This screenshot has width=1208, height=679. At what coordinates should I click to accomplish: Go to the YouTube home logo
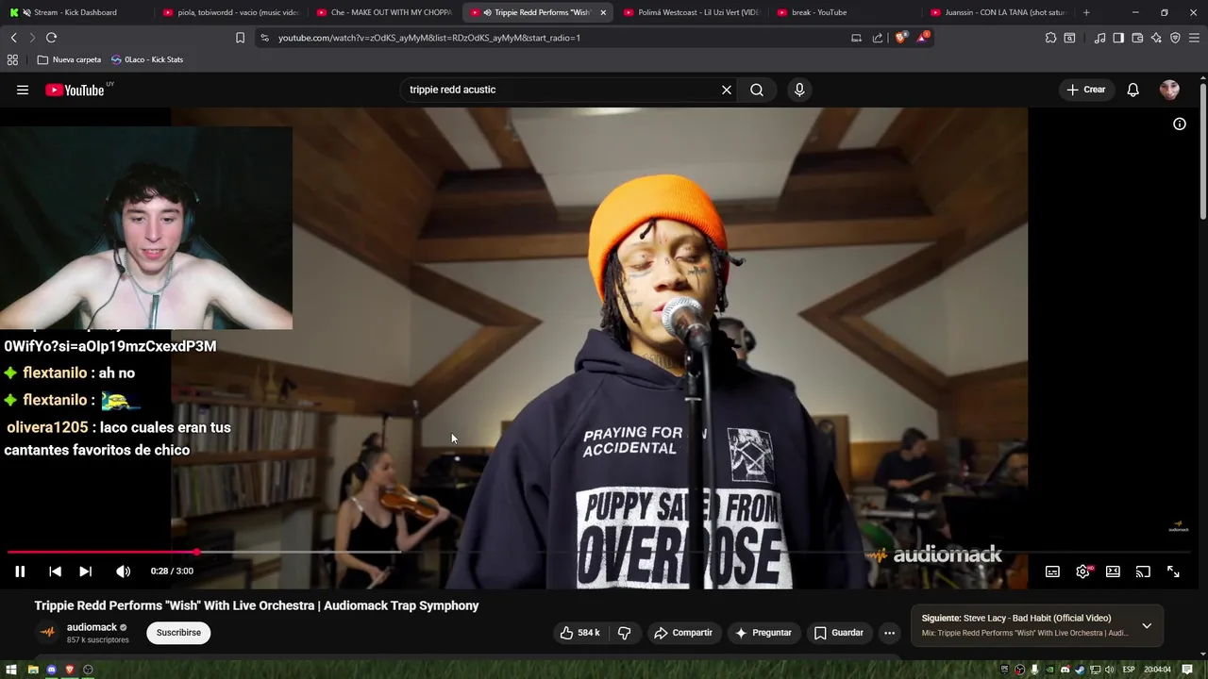(x=75, y=90)
